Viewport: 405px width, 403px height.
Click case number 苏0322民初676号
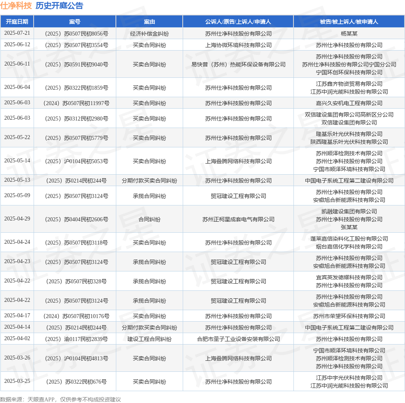point(76,382)
